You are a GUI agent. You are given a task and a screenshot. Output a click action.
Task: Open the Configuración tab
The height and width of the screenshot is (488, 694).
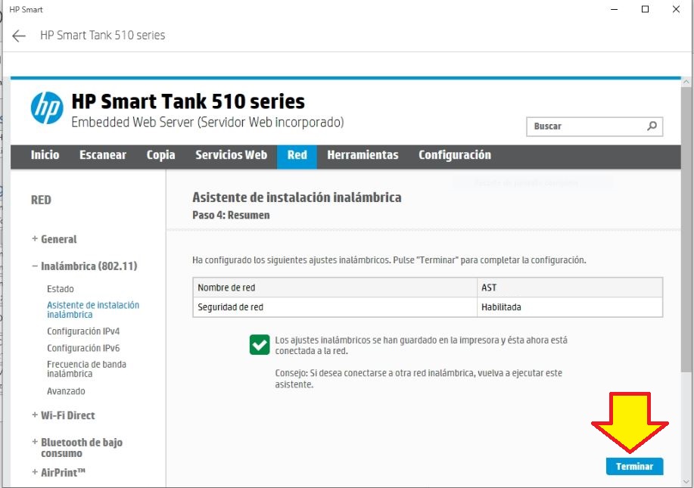coord(455,155)
